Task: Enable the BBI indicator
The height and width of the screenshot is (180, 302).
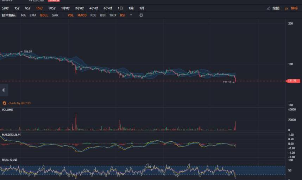Action: click(103, 15)
